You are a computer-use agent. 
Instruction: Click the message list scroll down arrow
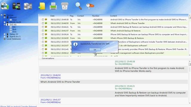click(x=190, y=55)
